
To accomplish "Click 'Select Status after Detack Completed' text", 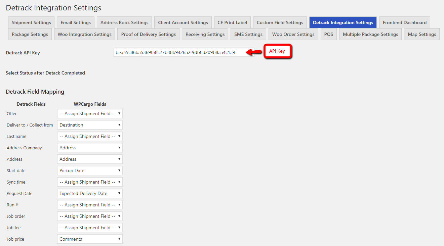I will pos(45,73).
